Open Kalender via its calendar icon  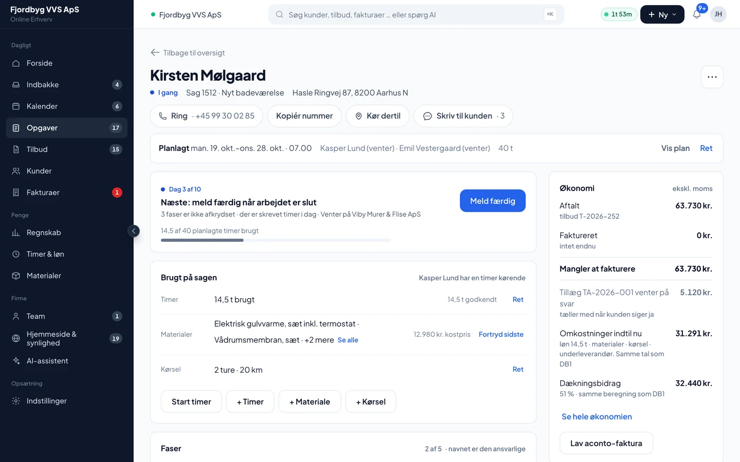16,107
